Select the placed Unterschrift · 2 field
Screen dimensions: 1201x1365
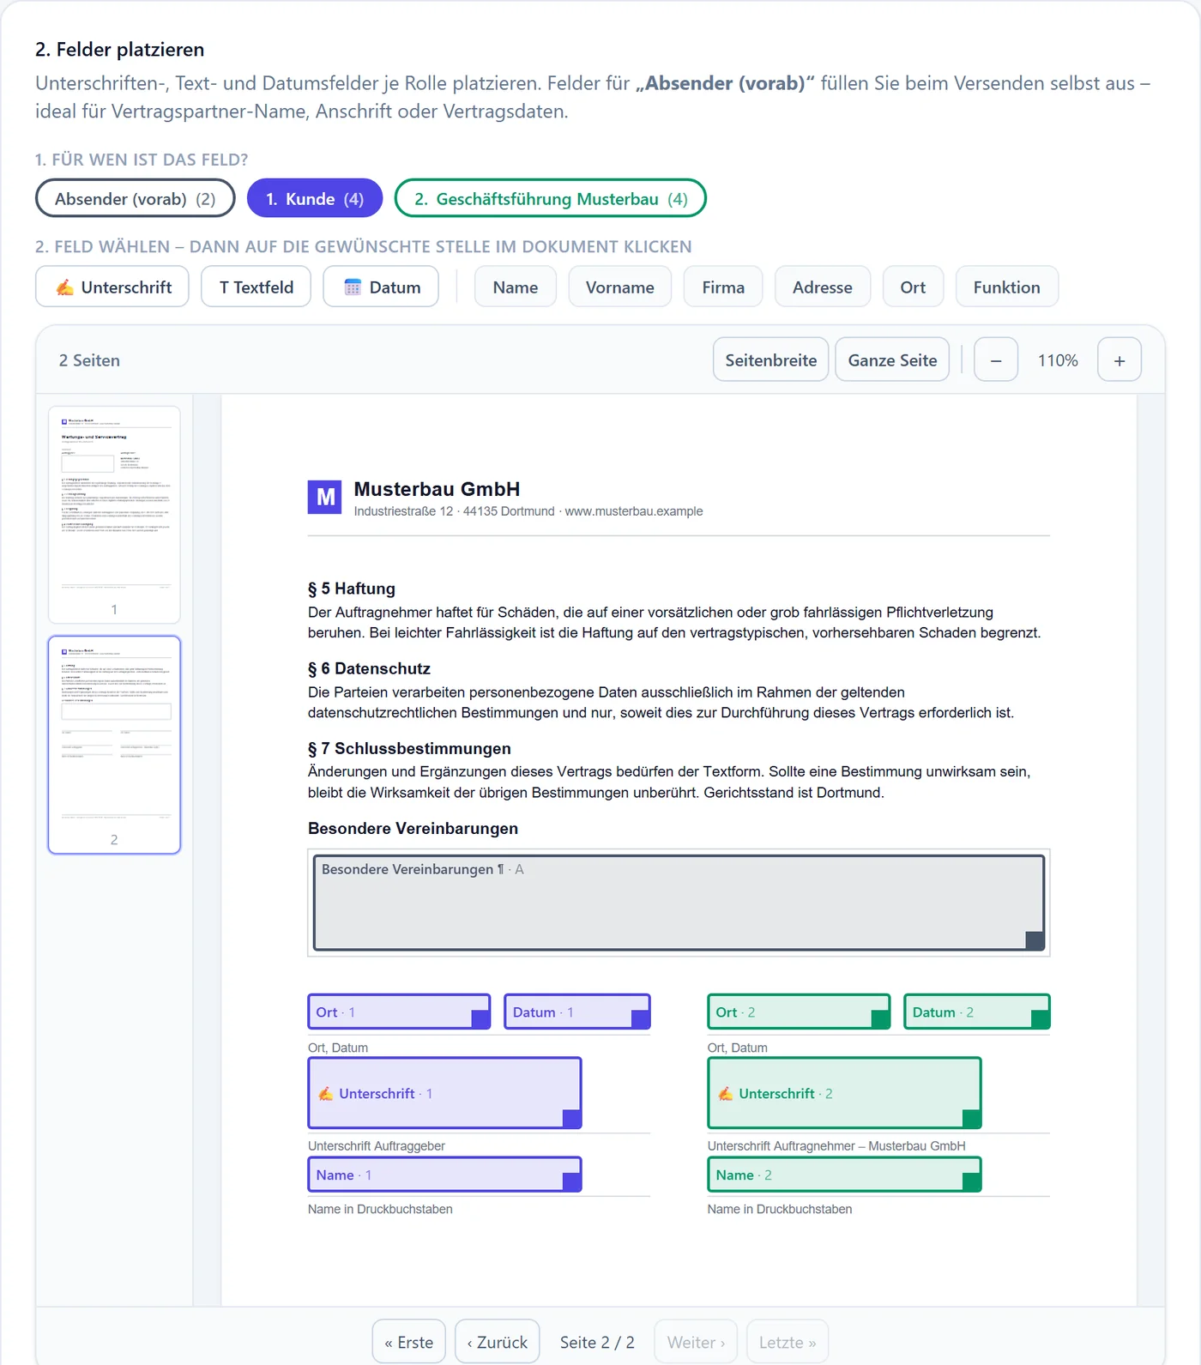844,1093
